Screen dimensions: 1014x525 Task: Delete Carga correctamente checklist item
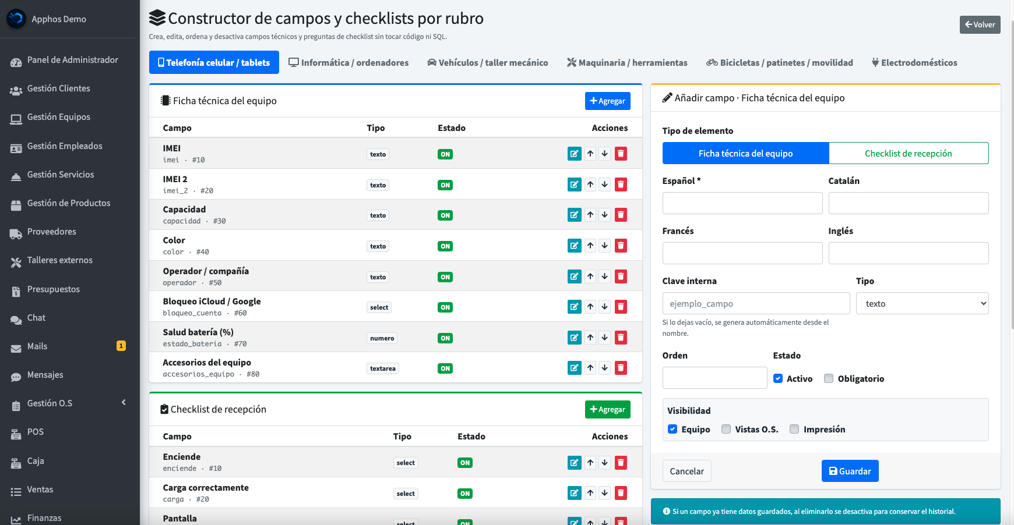click(621, 494)
